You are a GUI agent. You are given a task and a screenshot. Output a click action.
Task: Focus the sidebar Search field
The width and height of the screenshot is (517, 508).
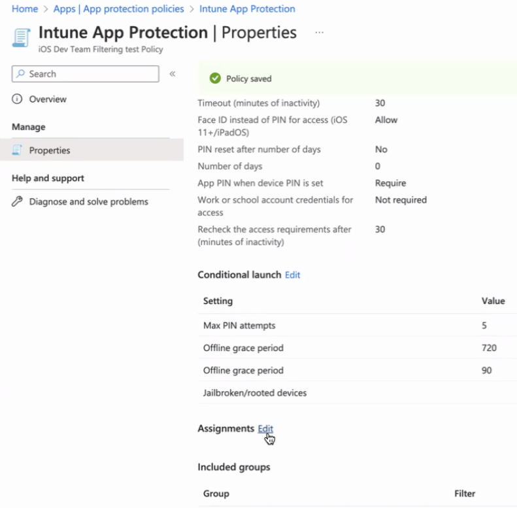(x=86, y=74)
